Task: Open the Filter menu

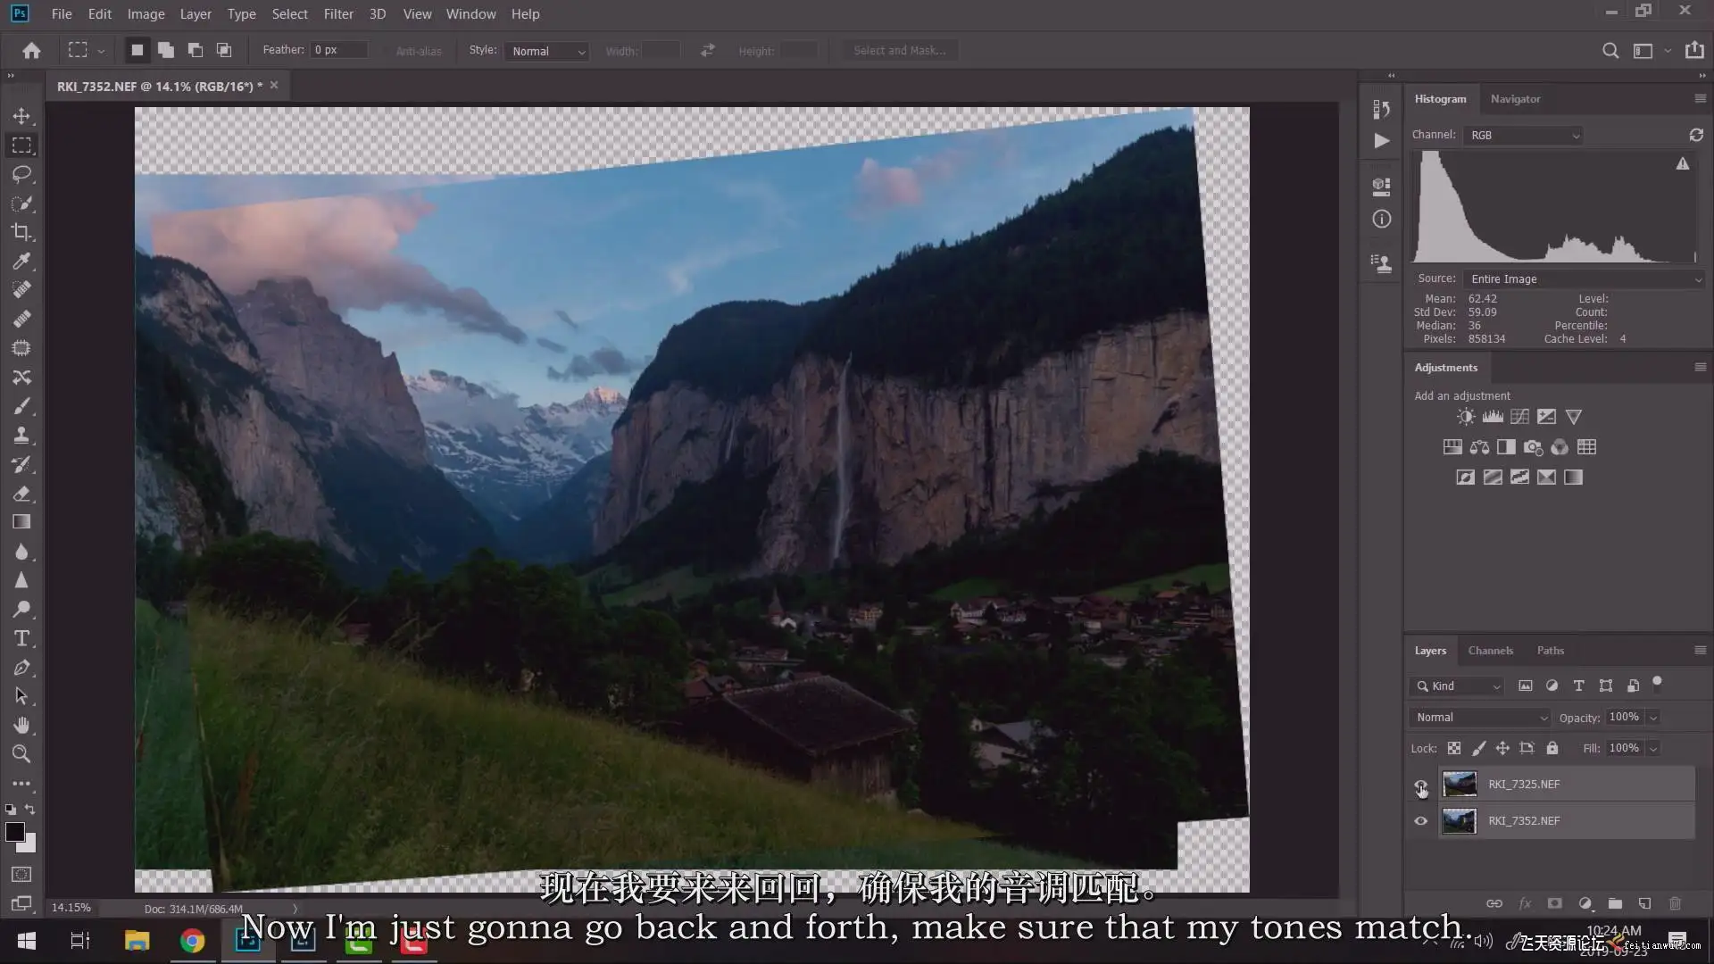Action: 338,14
